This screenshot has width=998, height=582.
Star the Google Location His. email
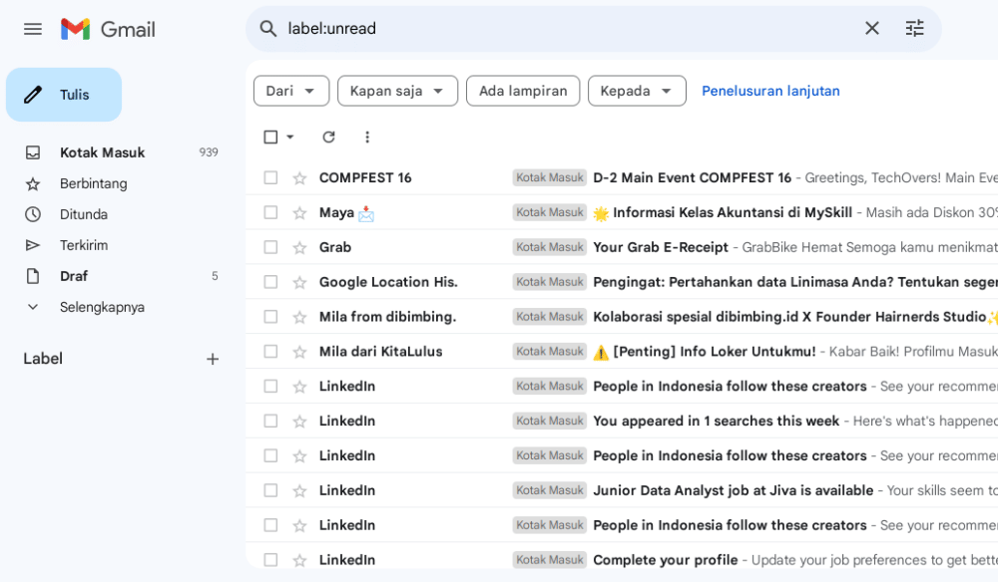(x=299, y=282)
